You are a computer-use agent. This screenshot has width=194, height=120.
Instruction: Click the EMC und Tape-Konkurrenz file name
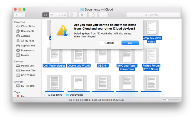click(x=127, y=67)
